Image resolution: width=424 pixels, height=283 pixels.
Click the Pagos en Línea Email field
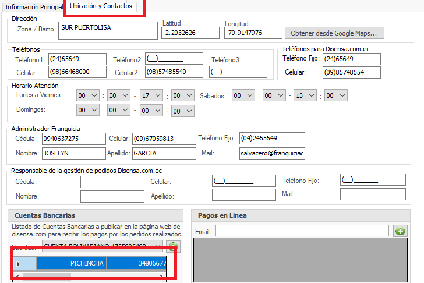click(x=302, y=231)
